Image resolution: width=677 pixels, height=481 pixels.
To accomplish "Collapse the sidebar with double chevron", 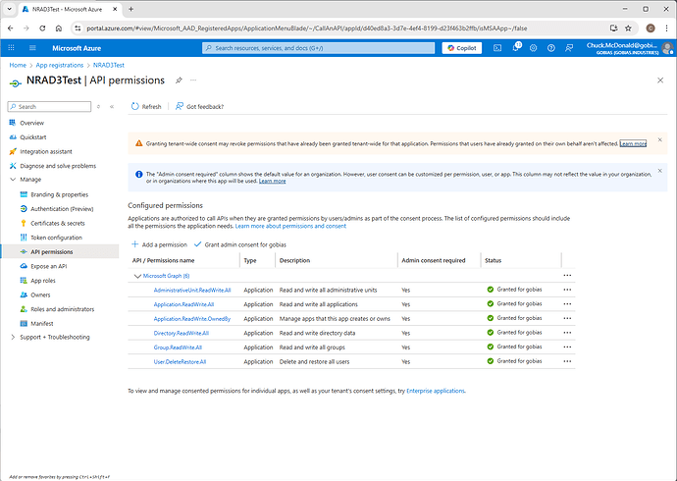I will tap(112, 107).
